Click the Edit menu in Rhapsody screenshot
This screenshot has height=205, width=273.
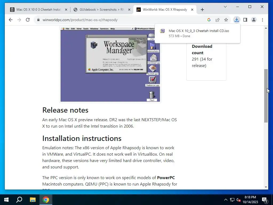tap(73, 29)
